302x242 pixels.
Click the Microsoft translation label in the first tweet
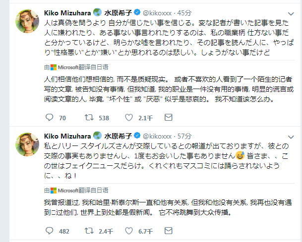76,67
